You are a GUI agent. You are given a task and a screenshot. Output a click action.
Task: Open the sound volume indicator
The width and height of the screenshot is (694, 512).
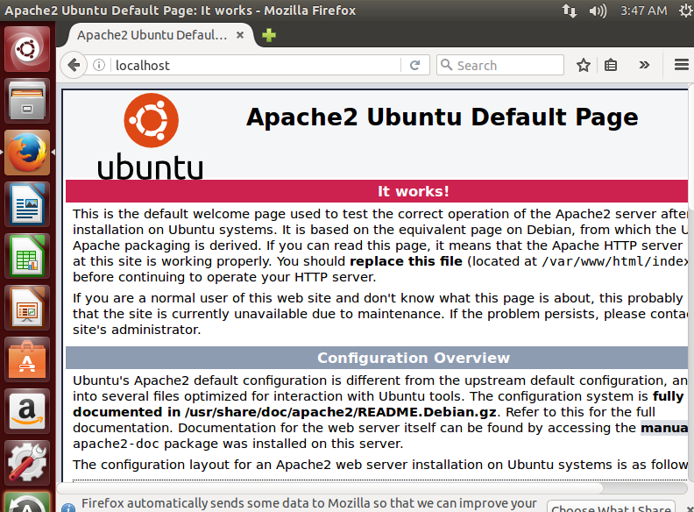click(598, 11)
